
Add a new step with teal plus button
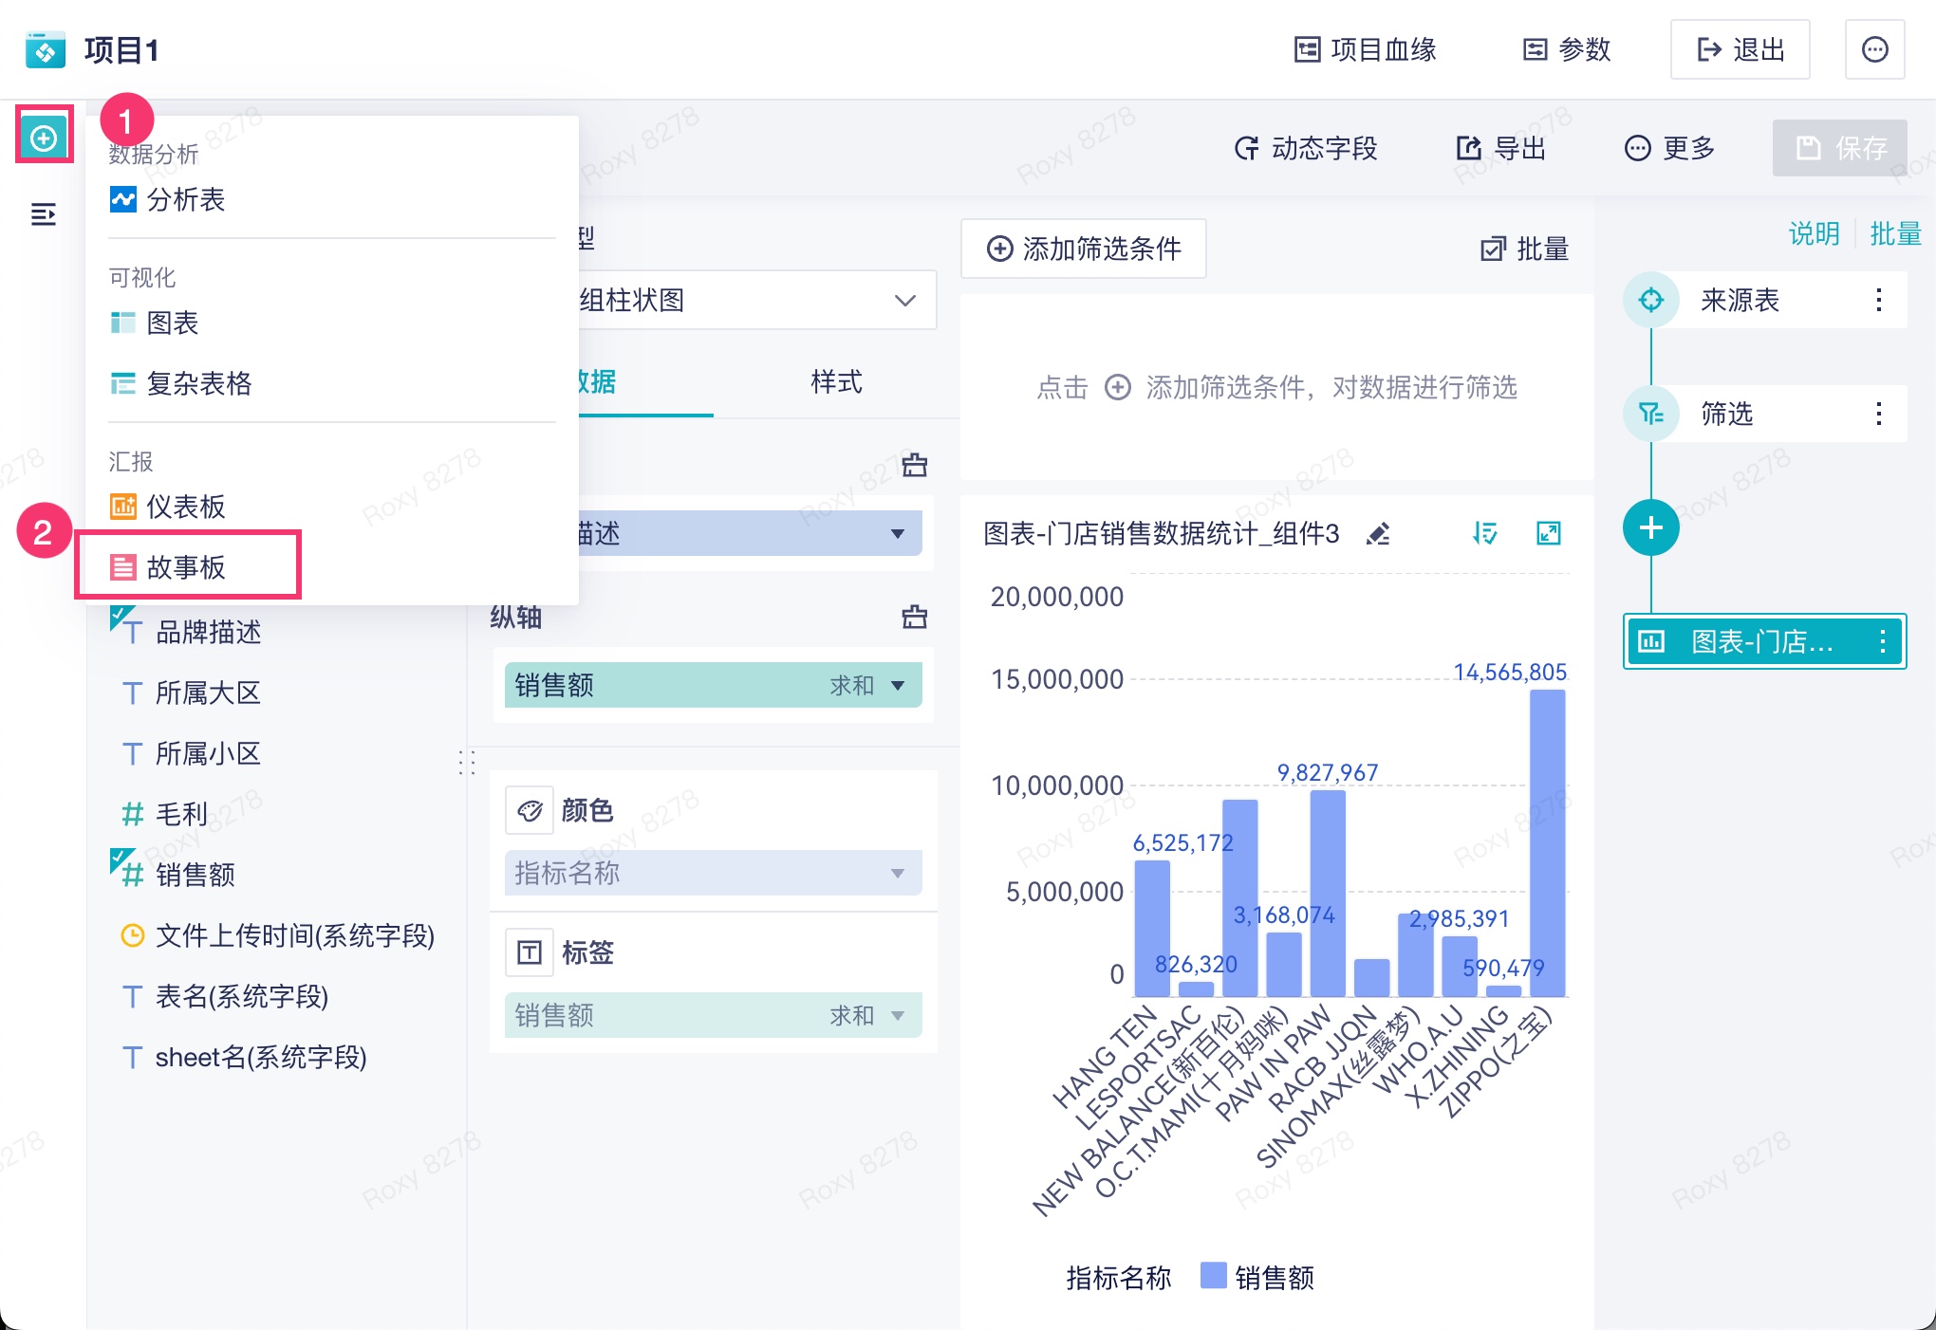coord(1650,527)
